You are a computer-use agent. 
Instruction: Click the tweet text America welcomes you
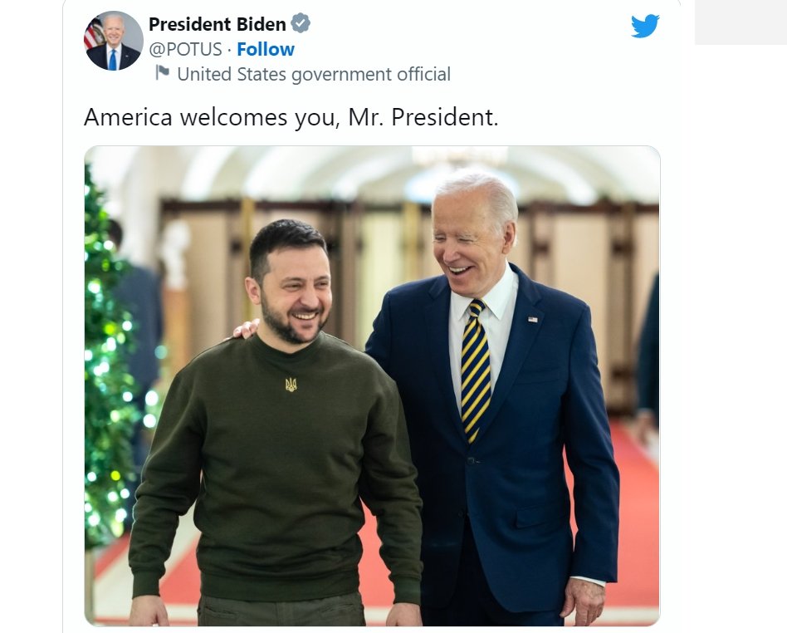coord(291,118)
